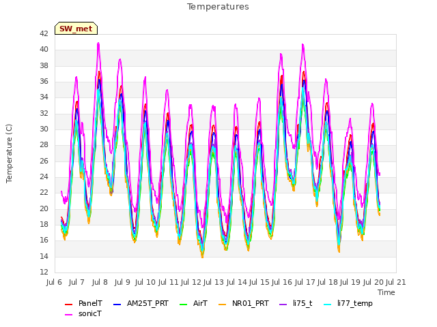437x327 pixels.
Task: Select the AM25T_PRT legend label
Action: 147,303
